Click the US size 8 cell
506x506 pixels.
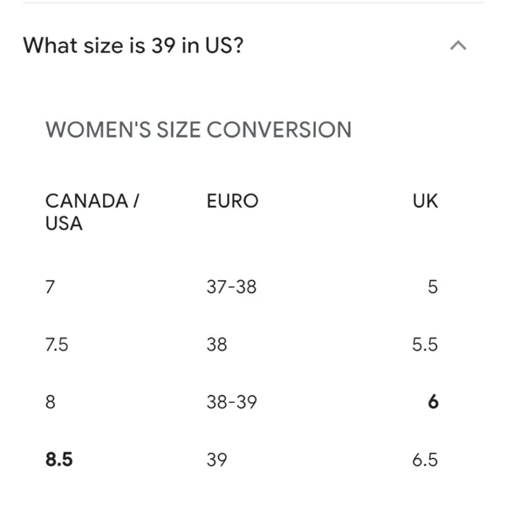[x=51, y=402]
